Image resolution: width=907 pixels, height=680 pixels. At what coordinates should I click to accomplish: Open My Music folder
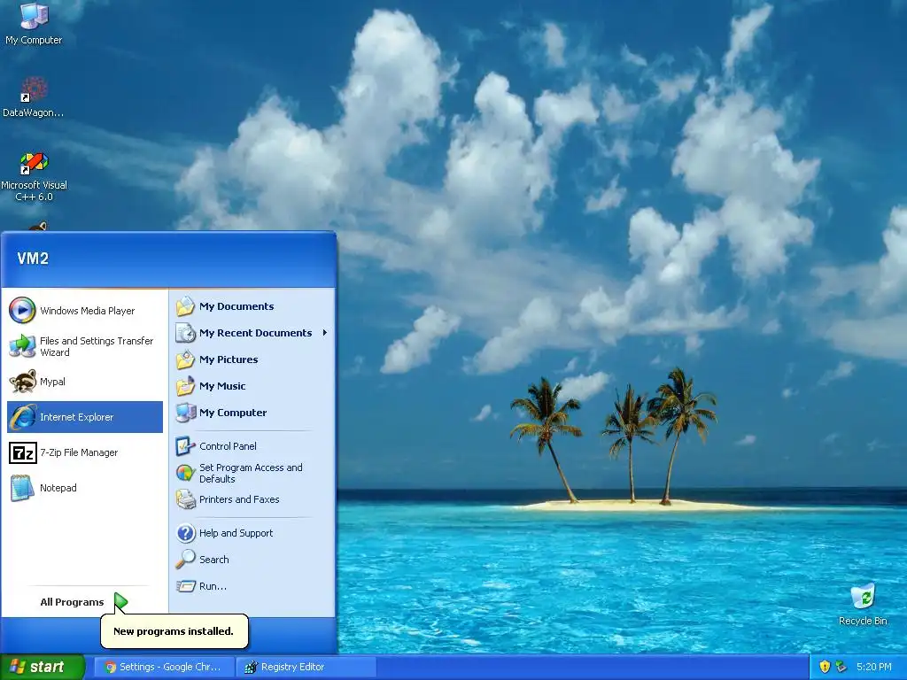click(252, 386)
